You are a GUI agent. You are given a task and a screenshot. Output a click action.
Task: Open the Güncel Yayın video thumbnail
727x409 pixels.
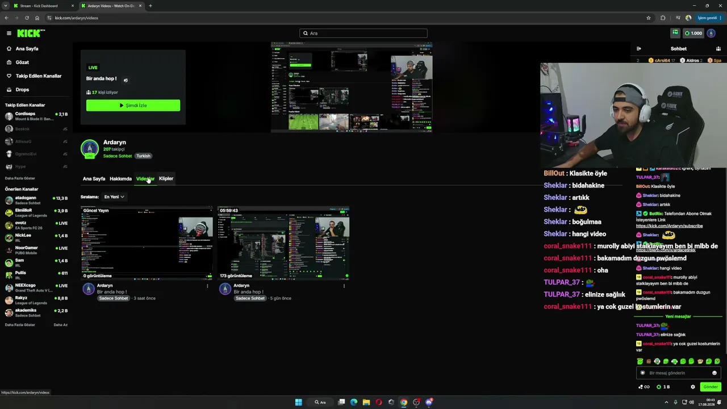point(147,243)
